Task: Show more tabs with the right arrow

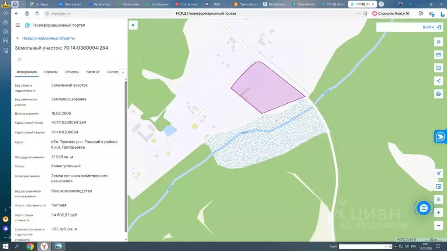Action: [x=123, y=72]
